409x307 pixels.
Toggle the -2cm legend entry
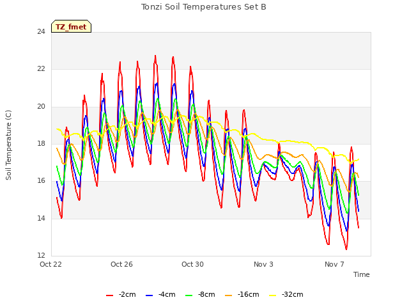pyautogui.click(x=121, y=295)
